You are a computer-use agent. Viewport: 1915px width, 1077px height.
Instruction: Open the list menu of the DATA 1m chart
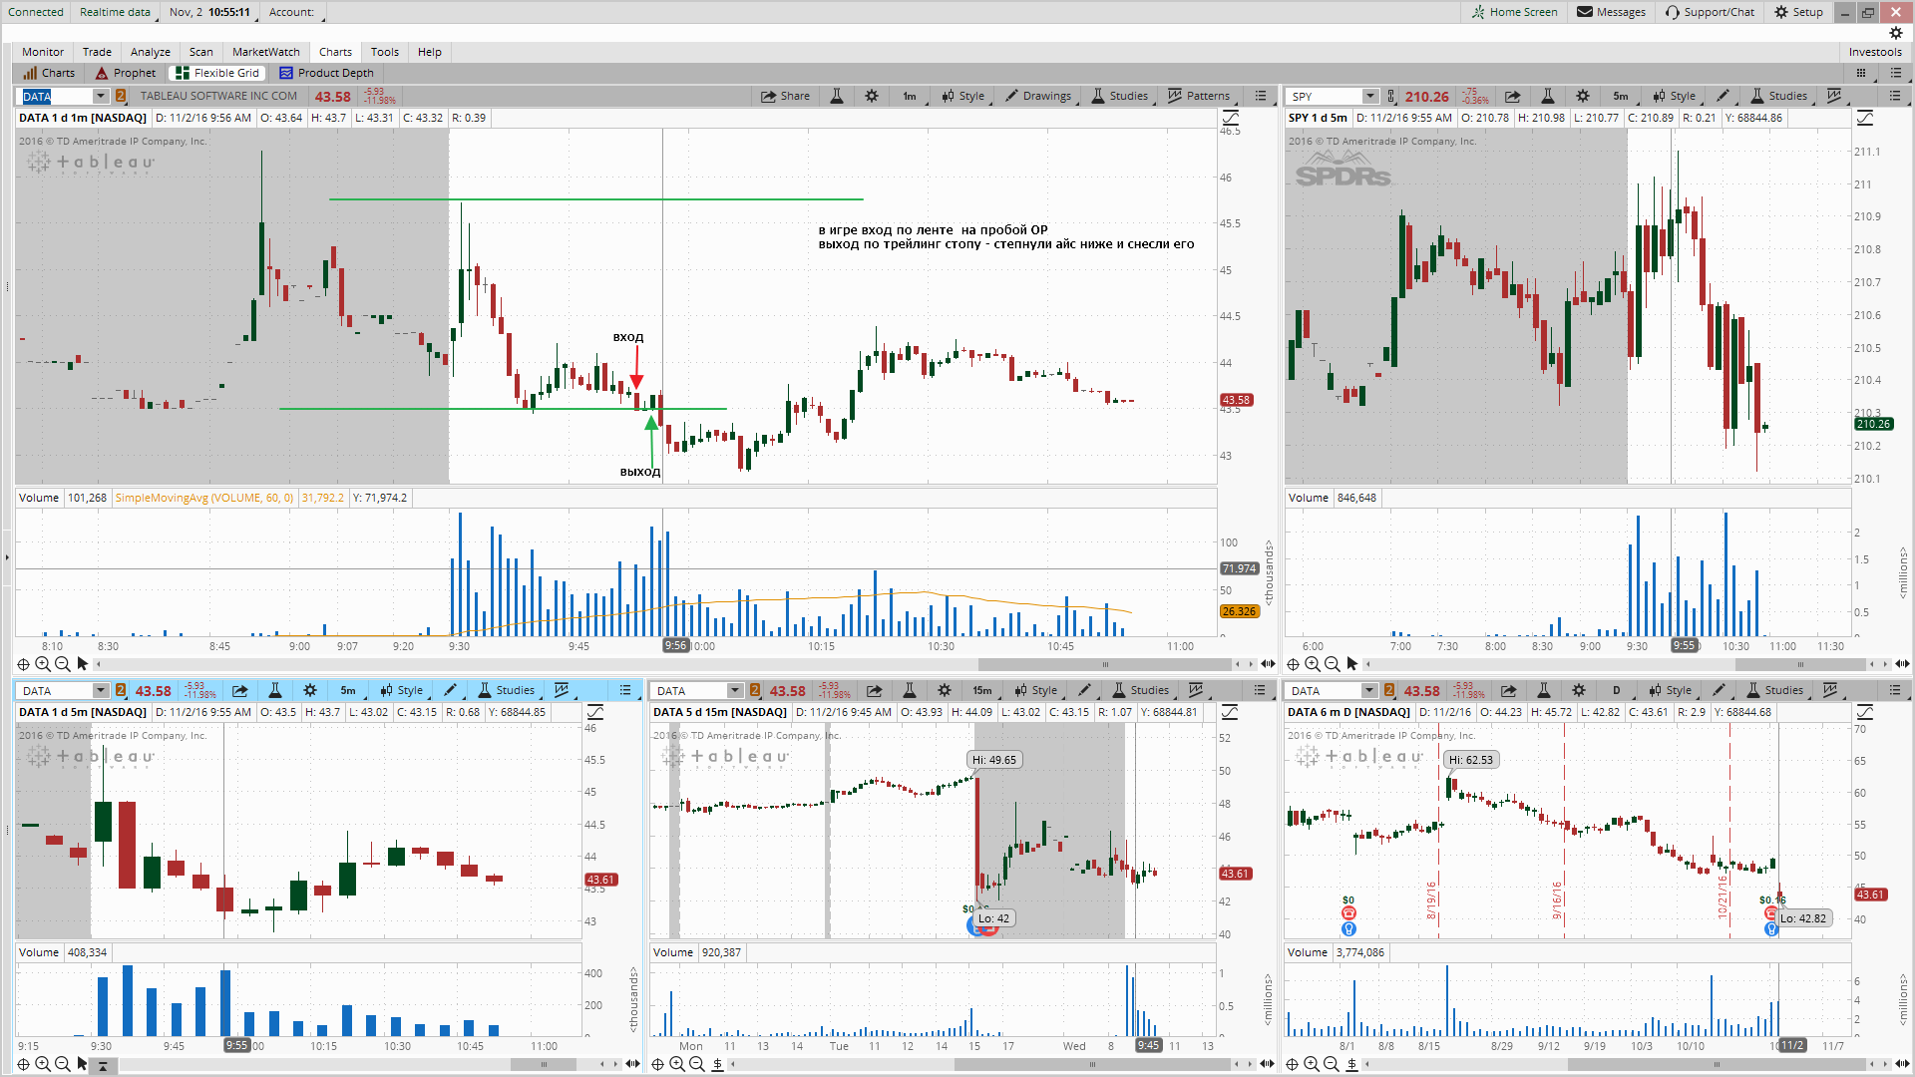tap(1261, 96)
